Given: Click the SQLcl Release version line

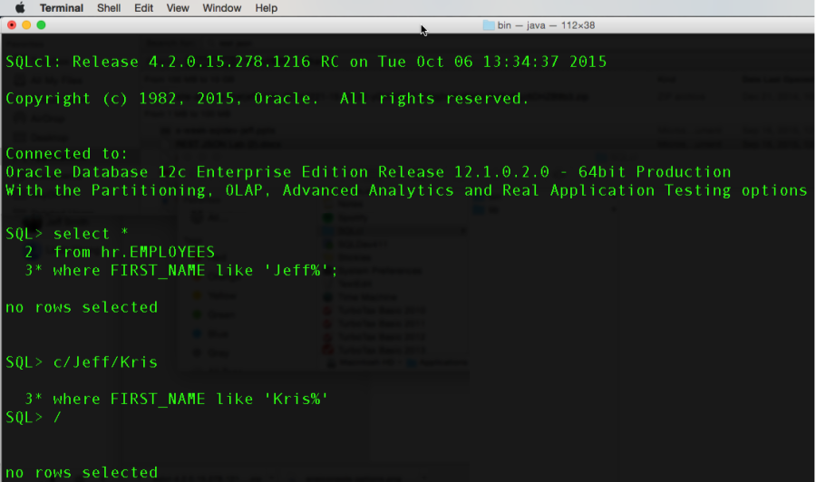Looking at the screenshot, I should (306, 63).
